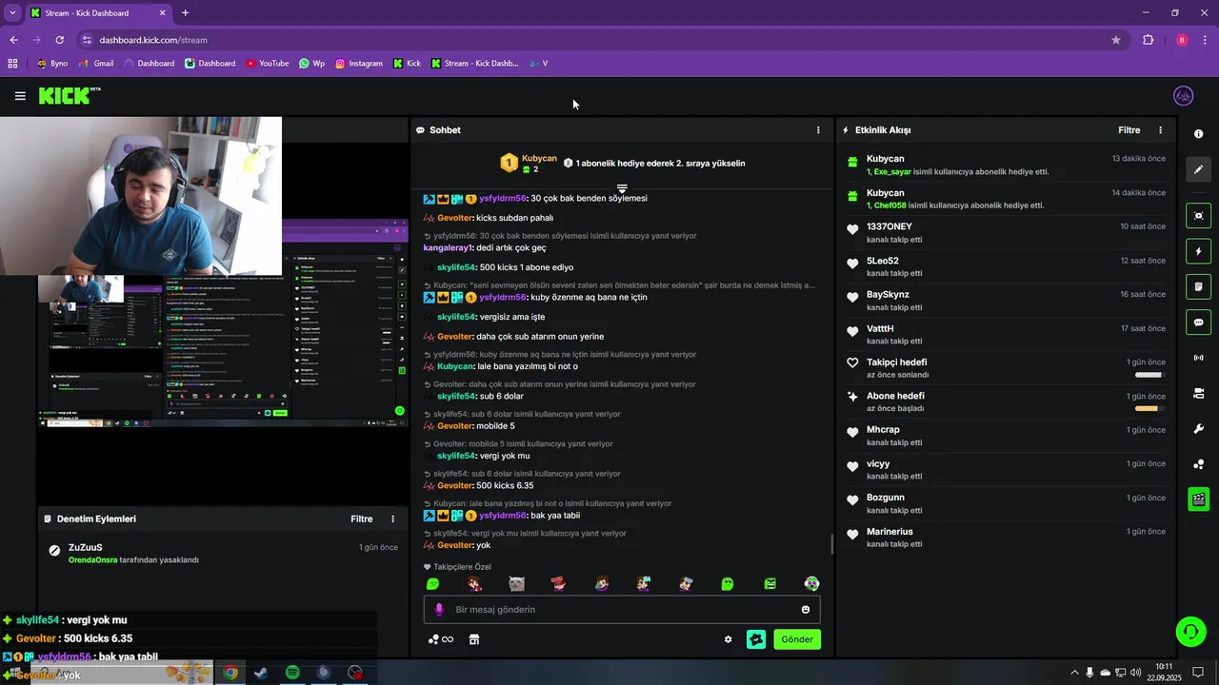Click Chrome icon in taskbar
The image size is (1219, 685).
point(230,673)
